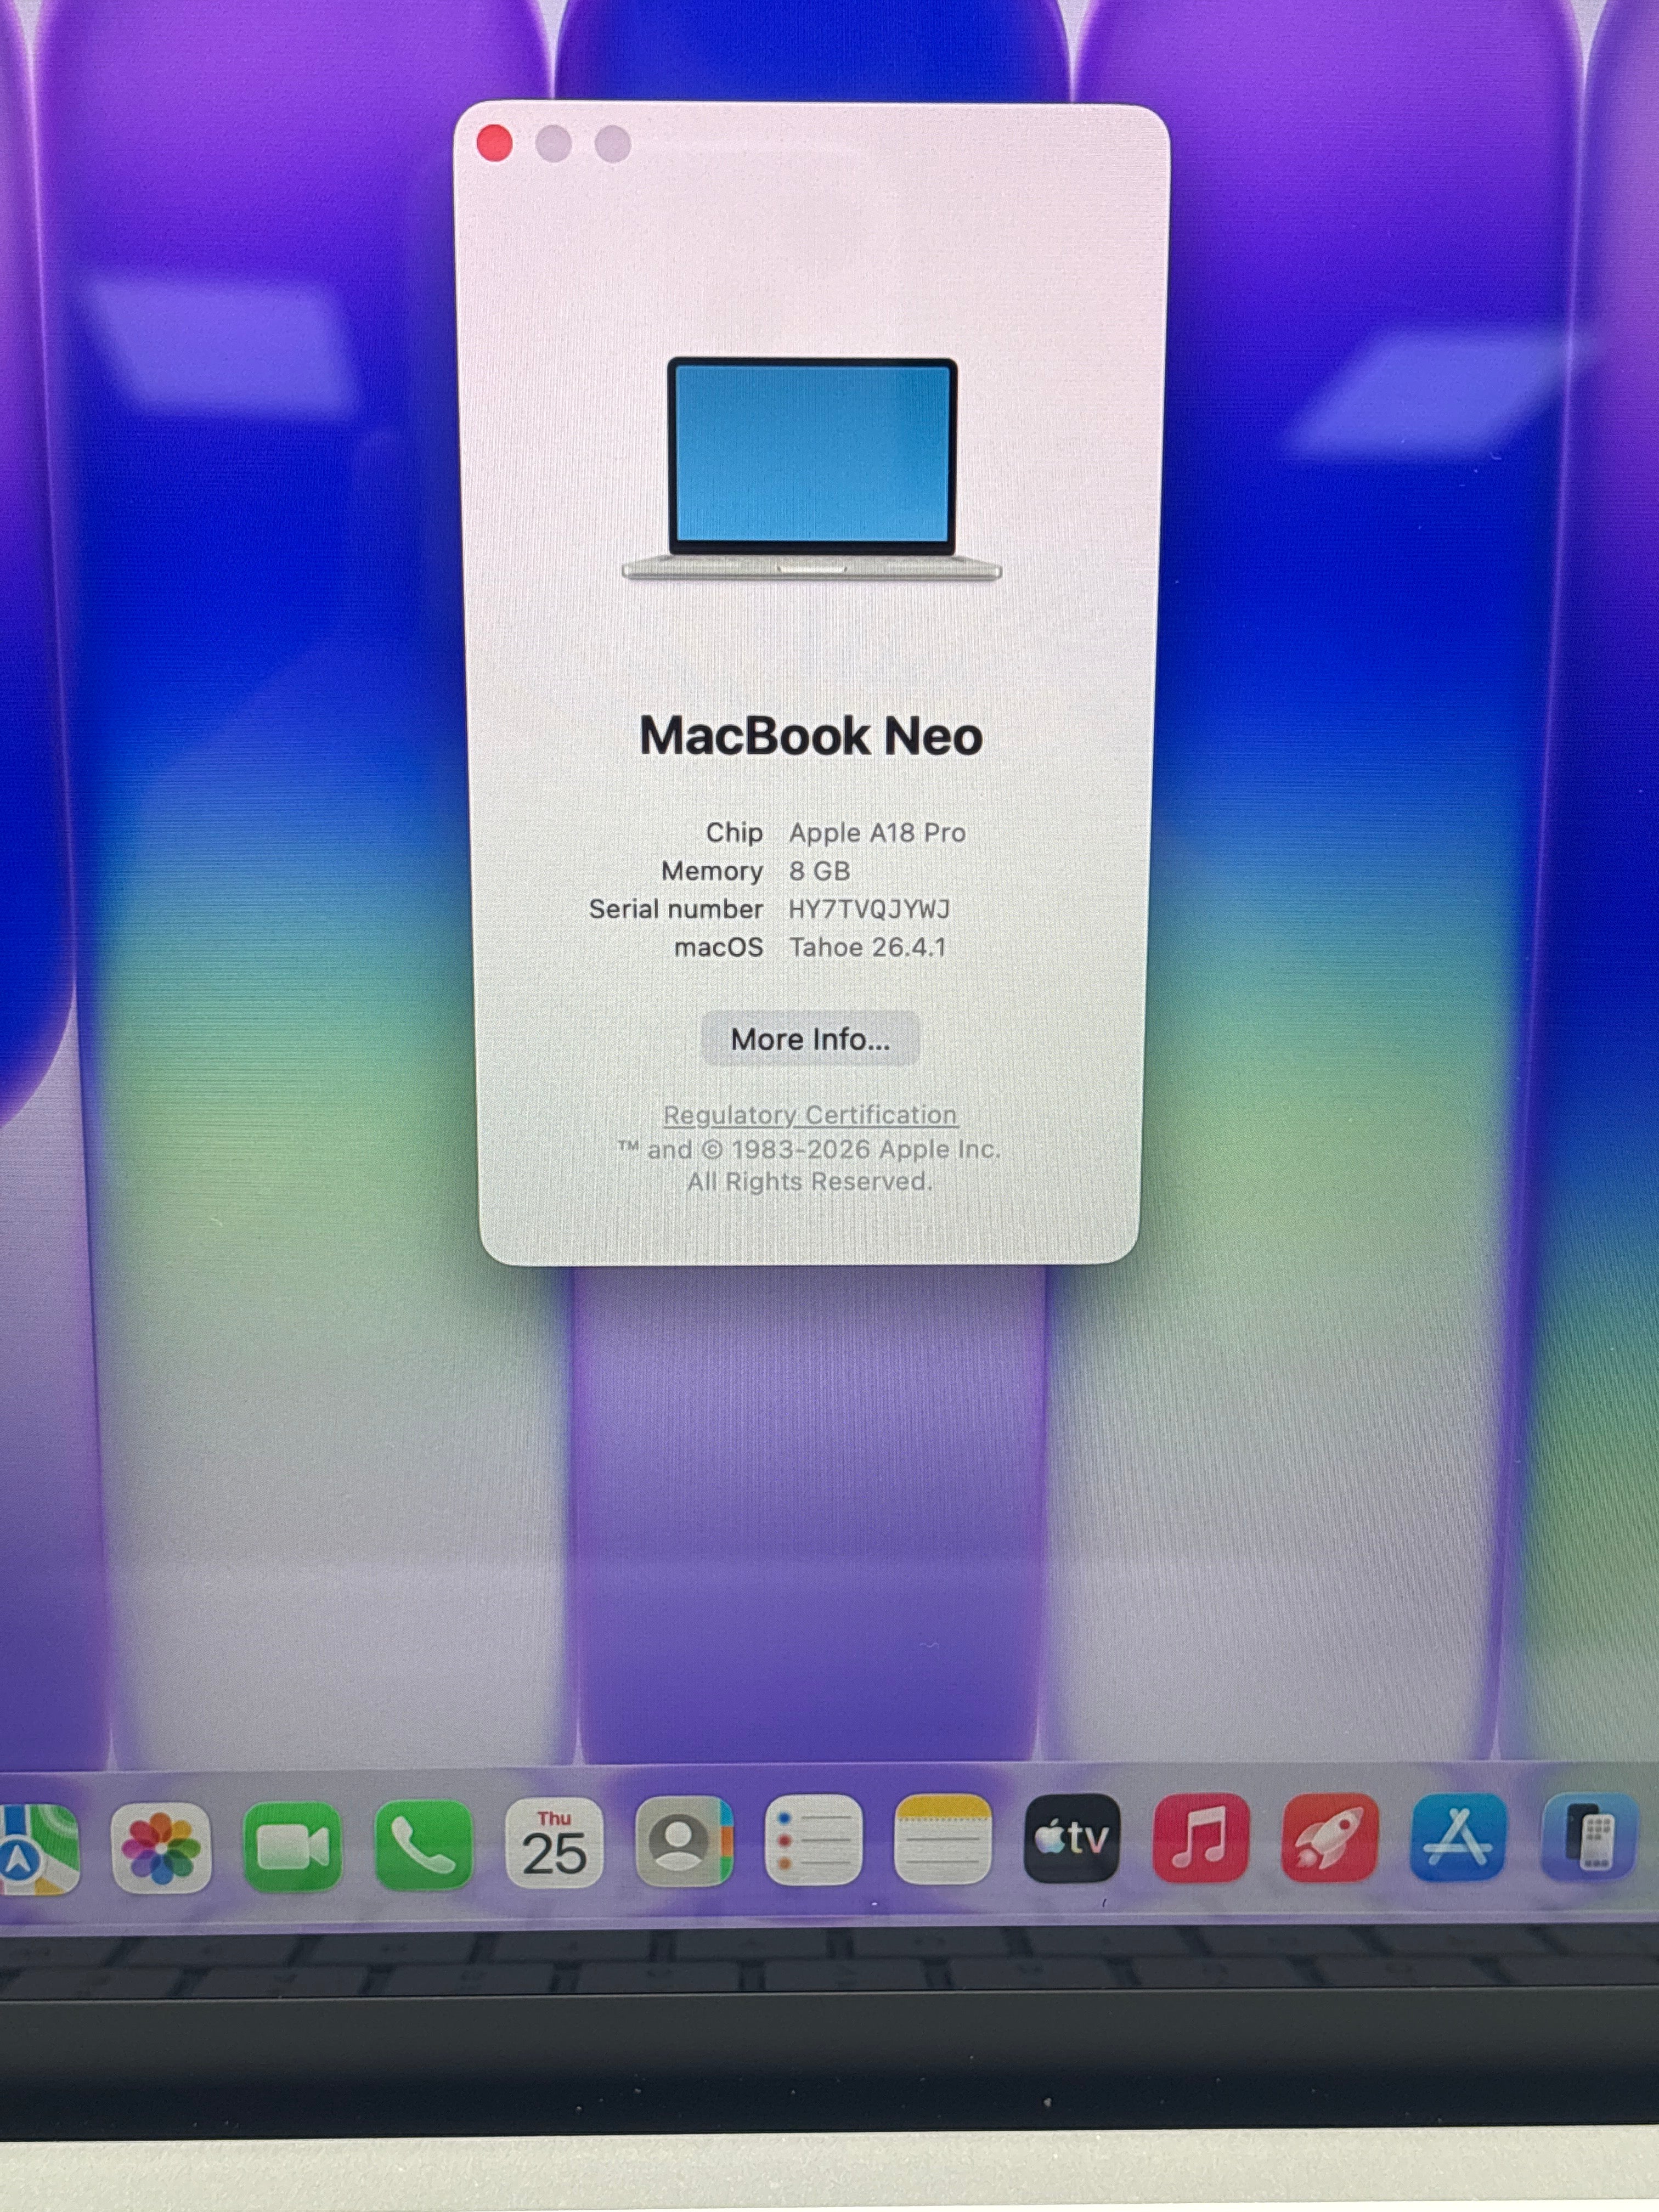Screen dimensions: 1659x2212
Task: Open FaceTime in the Dock
Action: pos(292,1847)
